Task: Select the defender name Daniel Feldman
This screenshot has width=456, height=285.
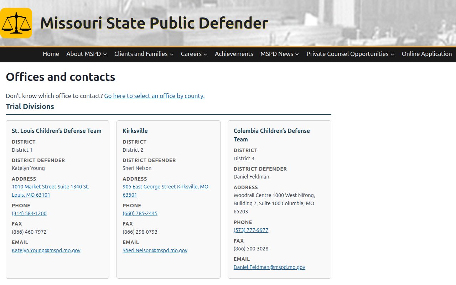Action: point(252,177)
